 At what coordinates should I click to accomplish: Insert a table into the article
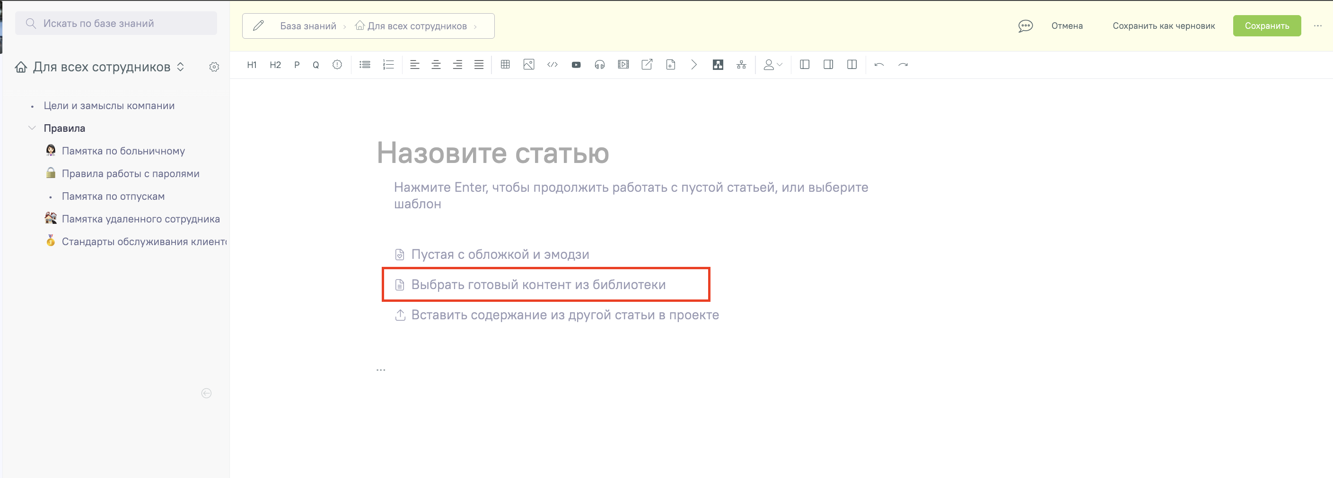pyautogui.click(x=505, y=65)
